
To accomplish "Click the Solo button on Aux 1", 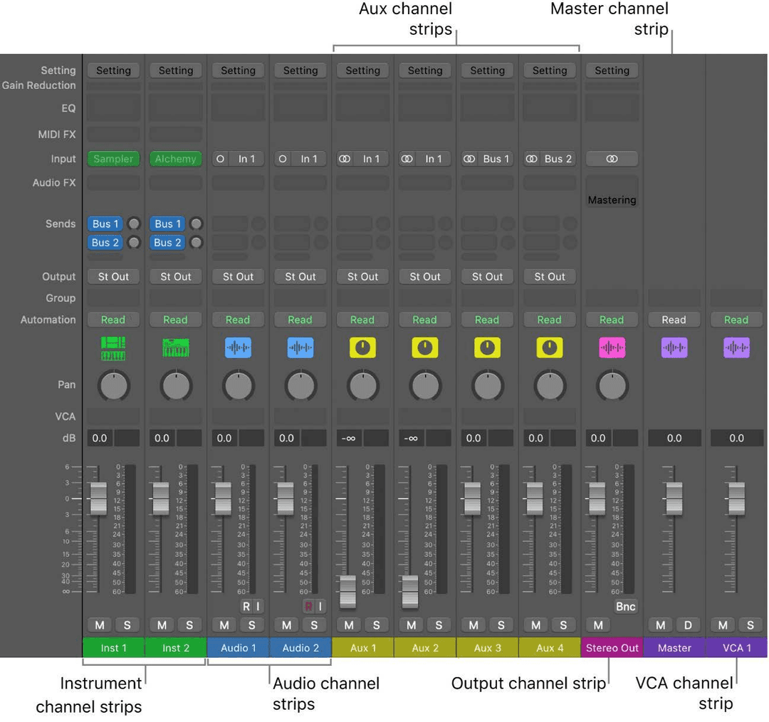I will (376, 625).
